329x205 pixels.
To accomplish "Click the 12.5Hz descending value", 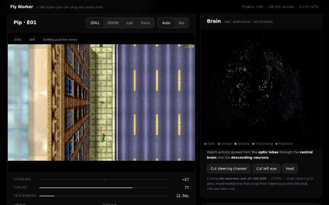I will [182, 196].
